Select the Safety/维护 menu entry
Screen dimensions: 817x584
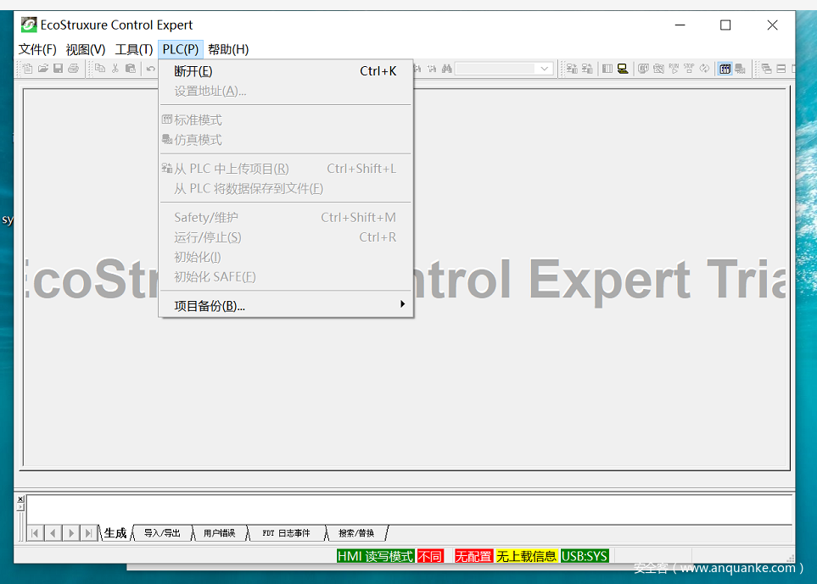[x=286, y=218]
